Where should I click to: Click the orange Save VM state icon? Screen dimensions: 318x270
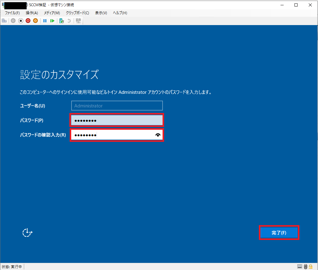pos(36,21)
